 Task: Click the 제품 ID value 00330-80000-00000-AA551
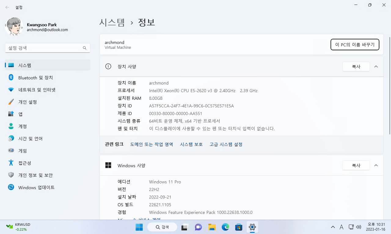pyautogui.click(x=176, y=113)
